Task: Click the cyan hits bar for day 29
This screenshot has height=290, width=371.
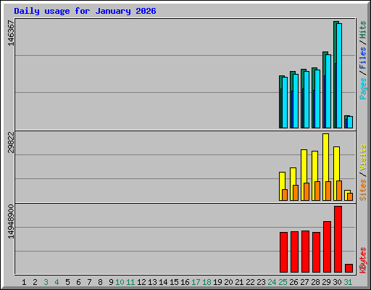Action: click(x=328, y=91)
